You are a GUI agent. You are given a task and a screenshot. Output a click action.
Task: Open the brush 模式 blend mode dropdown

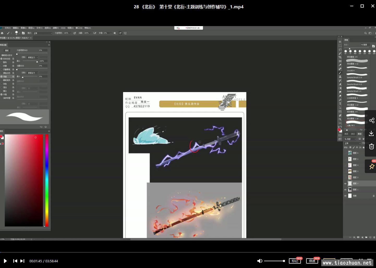point(43,33)
